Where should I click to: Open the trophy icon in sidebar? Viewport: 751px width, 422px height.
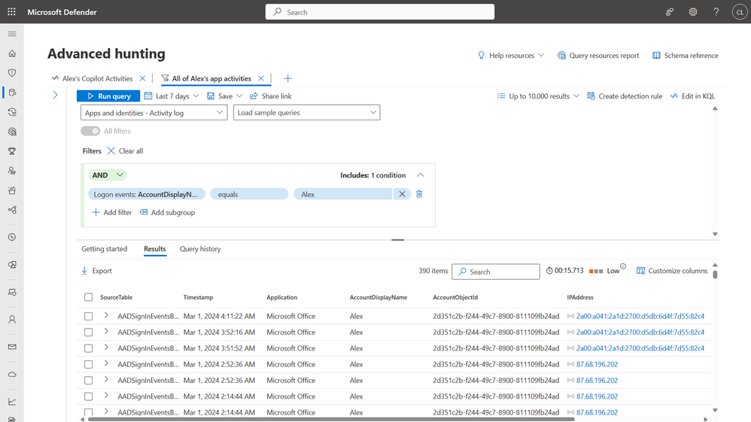pyautogui.click(x=12, y=151)
